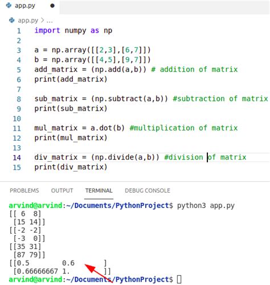Click terminal output row '[[35 31]'

click(25, 247)
